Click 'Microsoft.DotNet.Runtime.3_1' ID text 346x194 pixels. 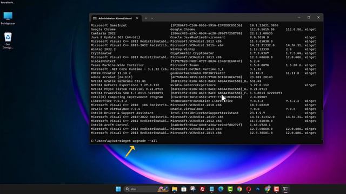197,69
